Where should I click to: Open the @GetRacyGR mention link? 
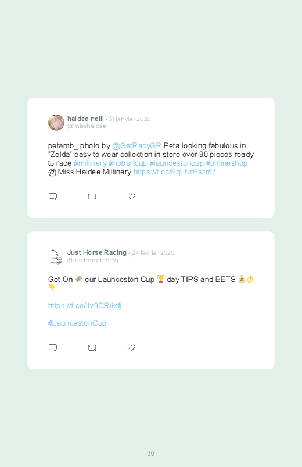coord(136,145)
